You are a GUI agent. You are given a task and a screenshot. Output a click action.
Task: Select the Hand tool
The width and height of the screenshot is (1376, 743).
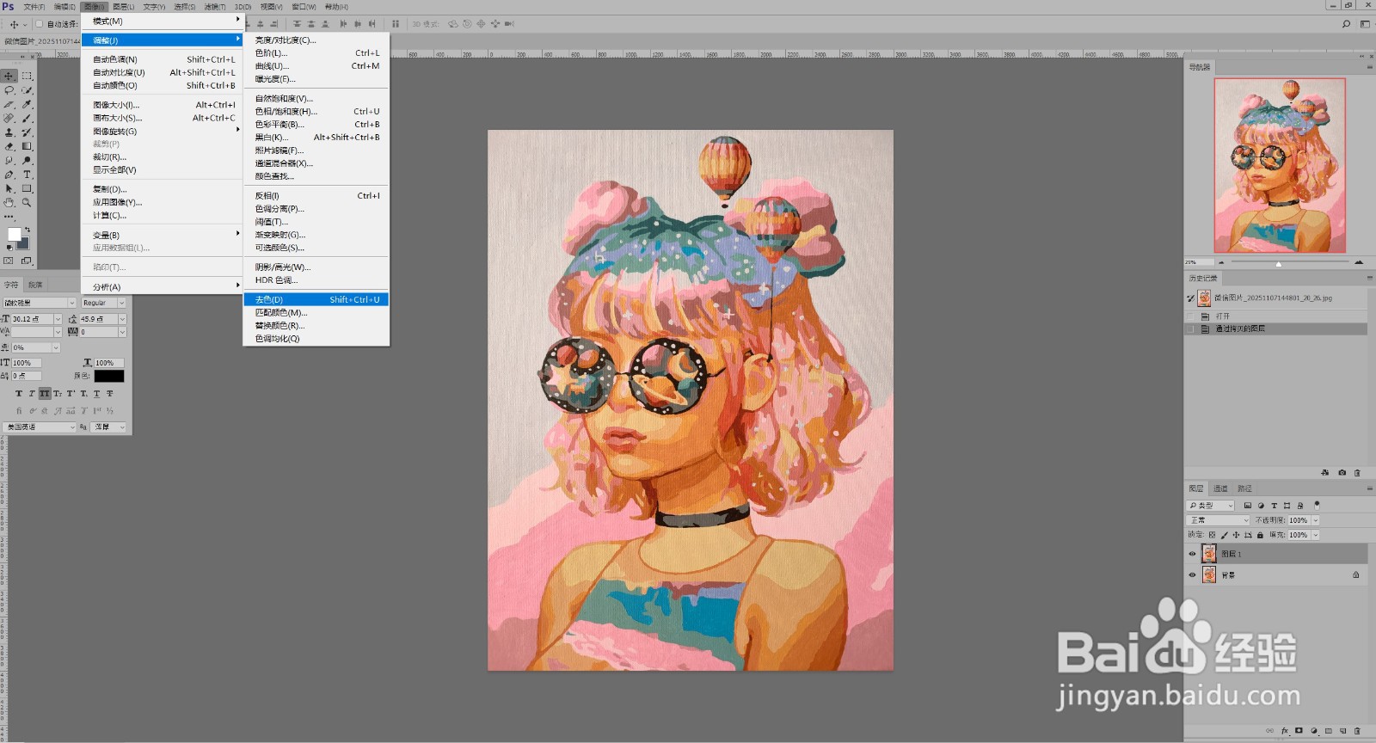(9, 202)
